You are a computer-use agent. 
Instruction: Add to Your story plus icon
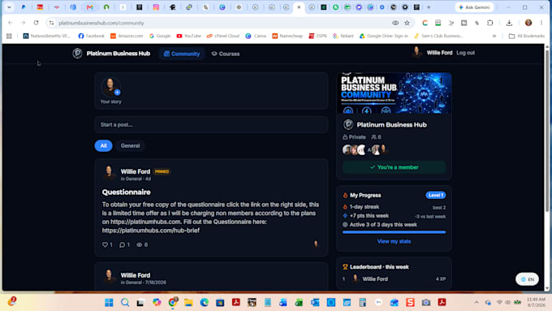tap(117, 93)
